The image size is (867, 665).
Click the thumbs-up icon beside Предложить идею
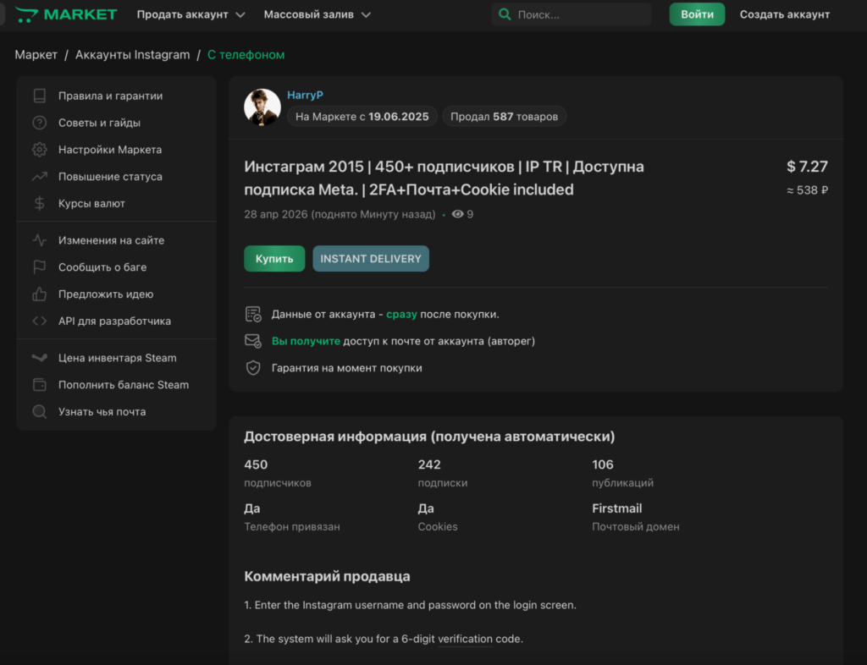point(39,294)
